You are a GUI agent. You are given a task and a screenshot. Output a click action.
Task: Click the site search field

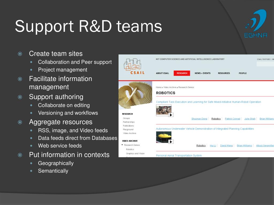point(265,64)
